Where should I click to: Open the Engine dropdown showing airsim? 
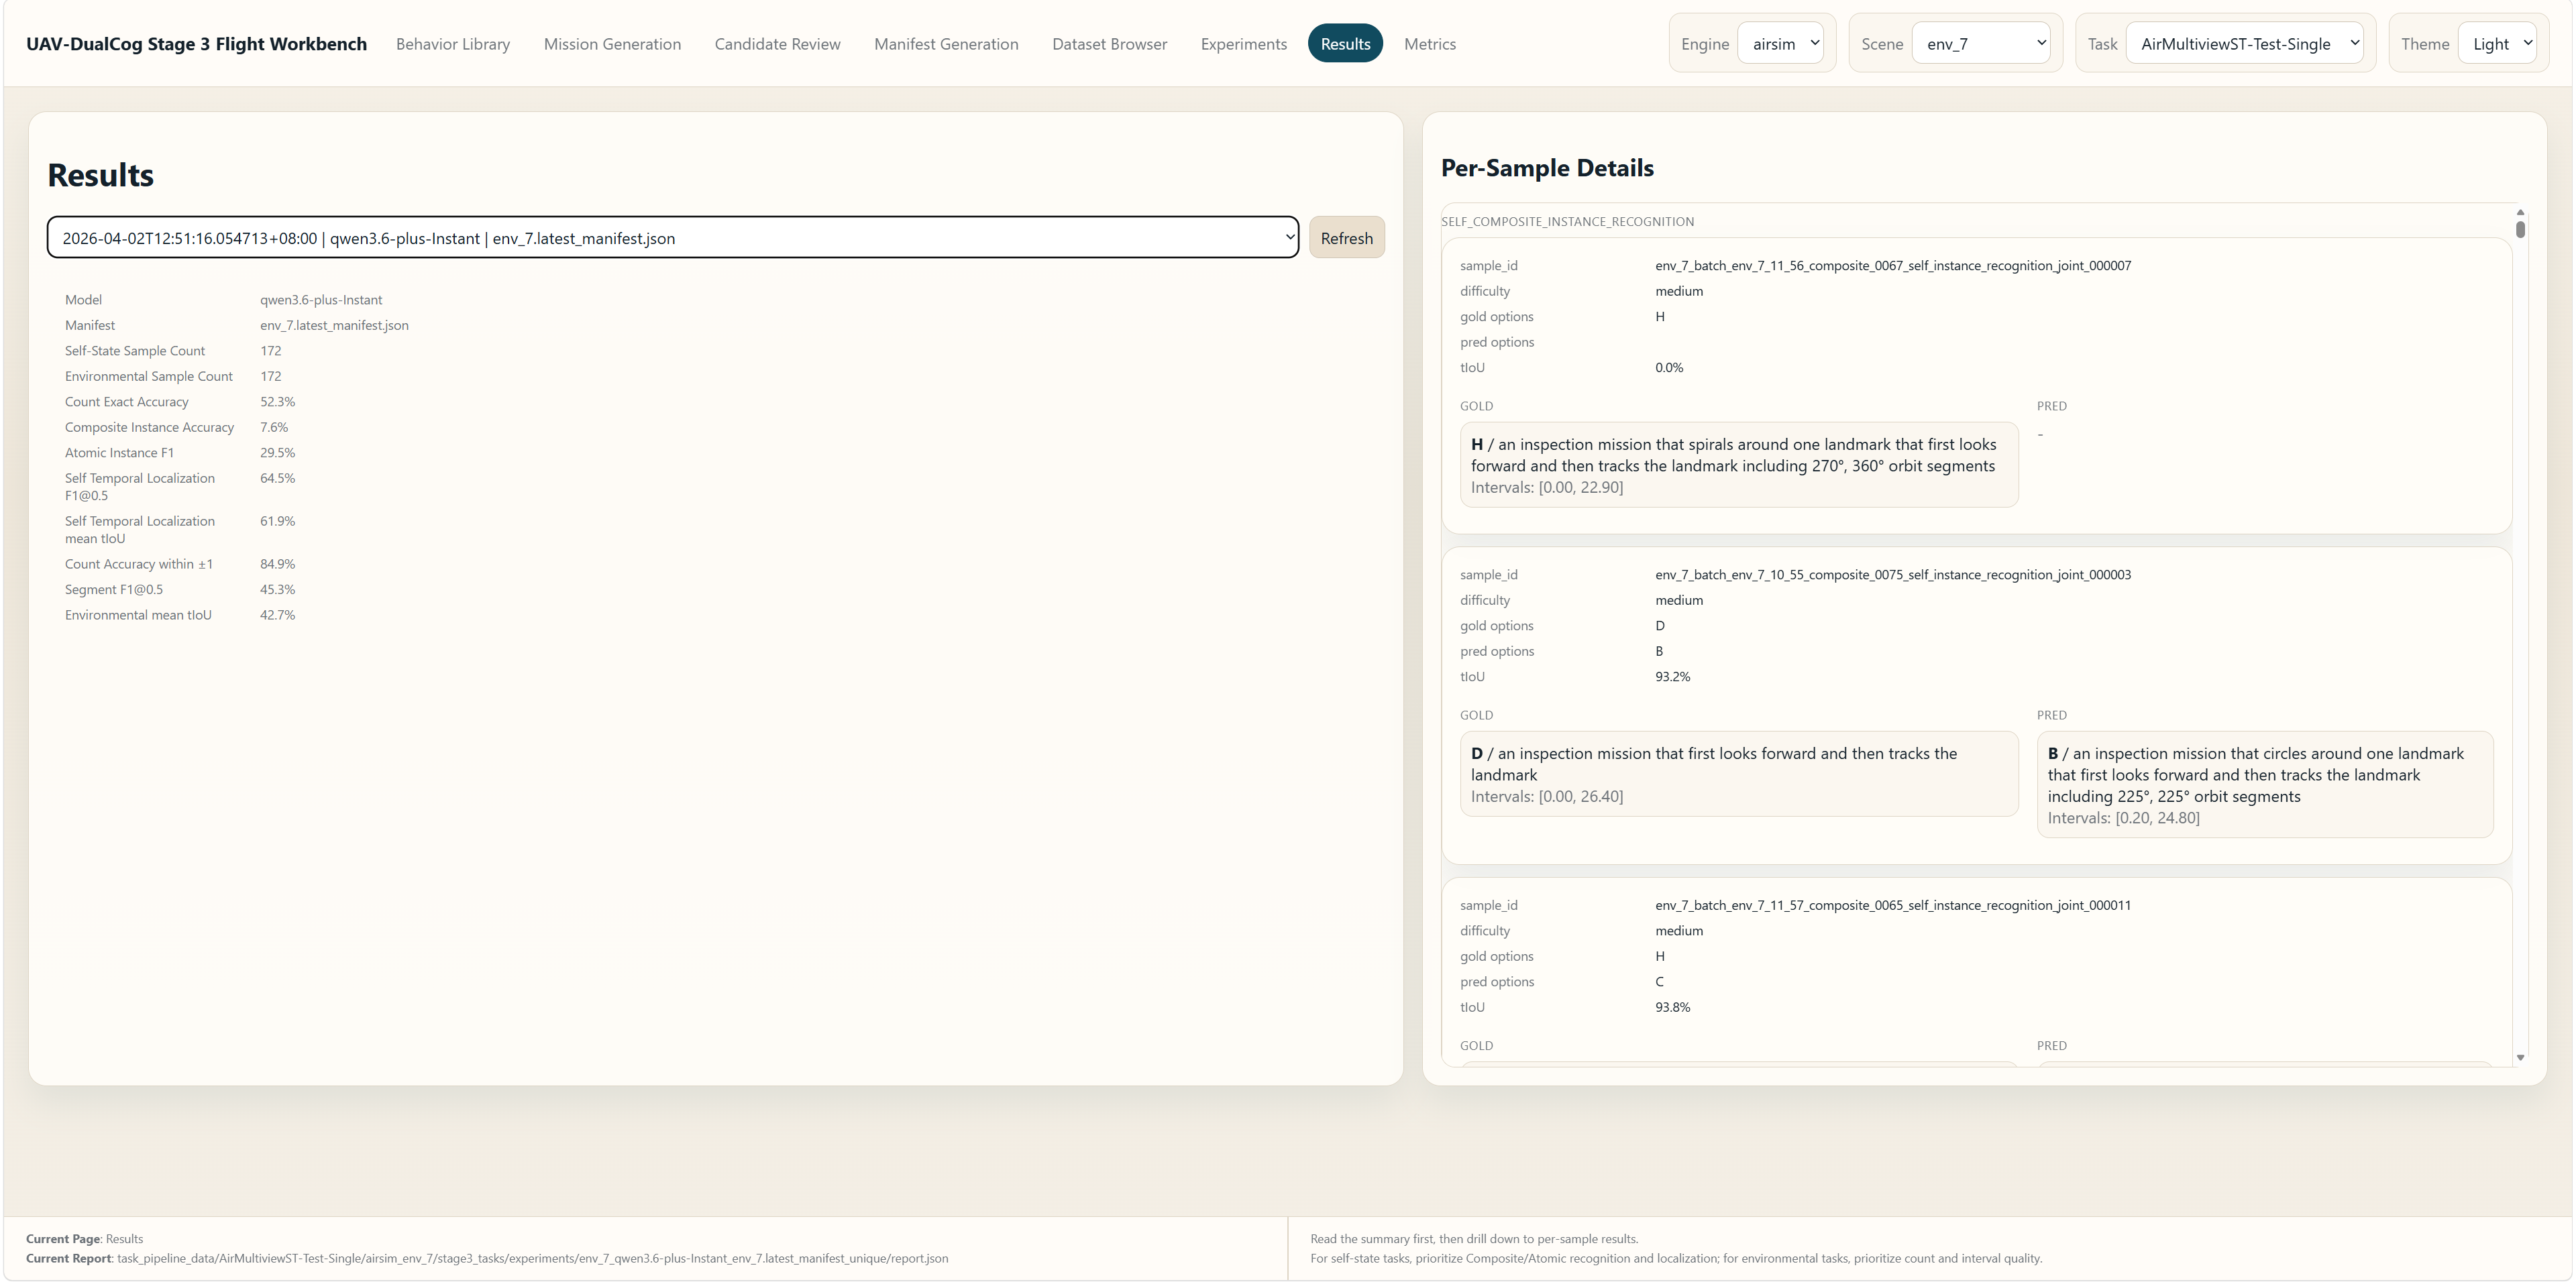coord(1782,43)
